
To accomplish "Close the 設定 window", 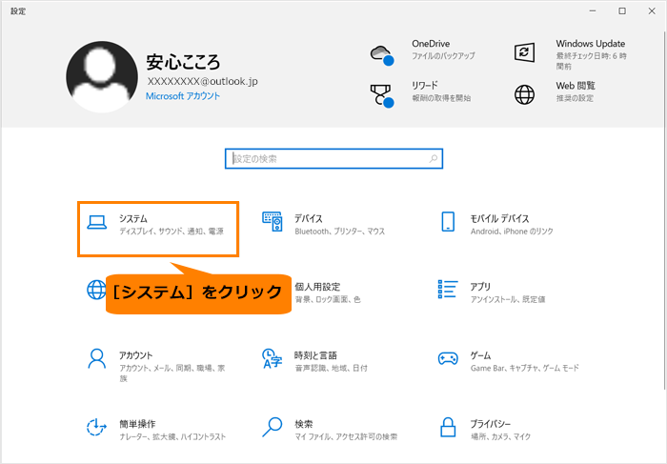I will click(652, 11).
